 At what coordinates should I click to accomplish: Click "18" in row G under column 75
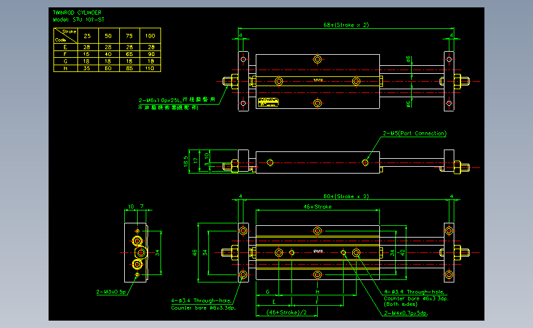tap(129, 62)
